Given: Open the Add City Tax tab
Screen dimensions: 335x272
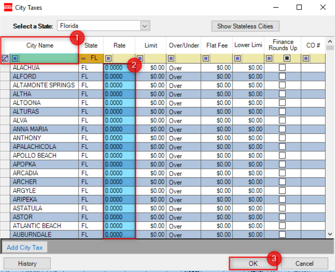Looking at the screenshot, I should (25, 247).
